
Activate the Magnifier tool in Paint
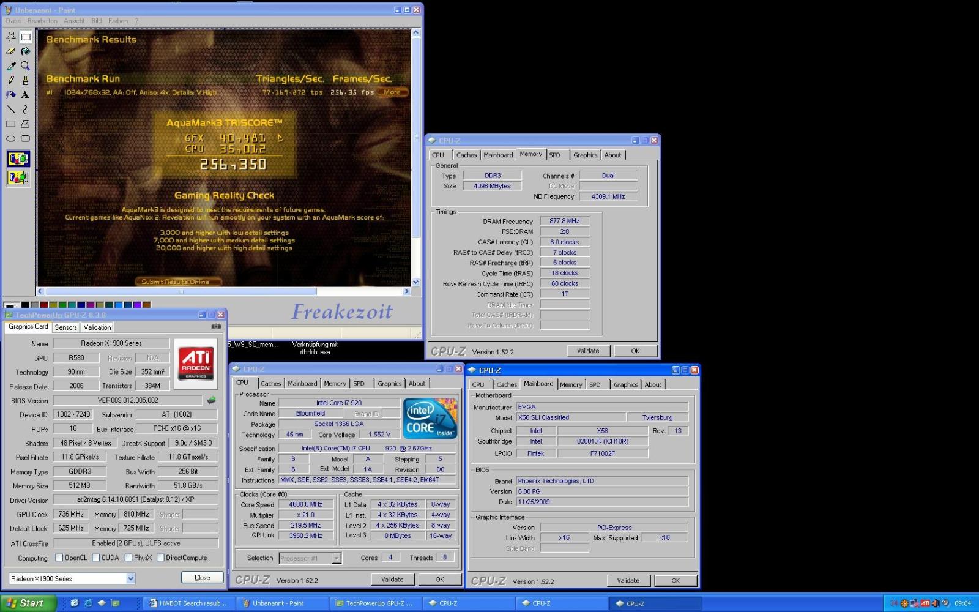click(26, 65)
